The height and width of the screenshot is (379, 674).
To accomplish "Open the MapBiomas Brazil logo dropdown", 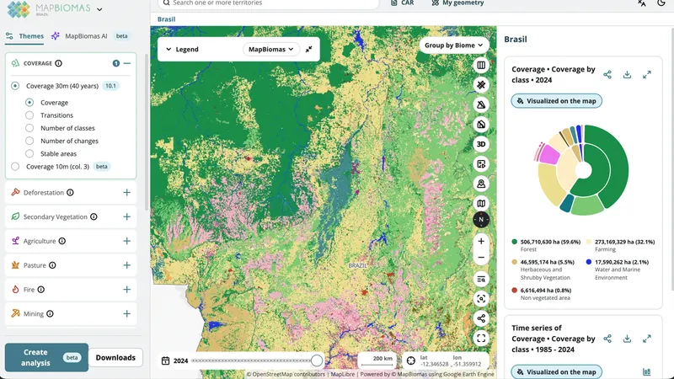I will coord(99,9).
